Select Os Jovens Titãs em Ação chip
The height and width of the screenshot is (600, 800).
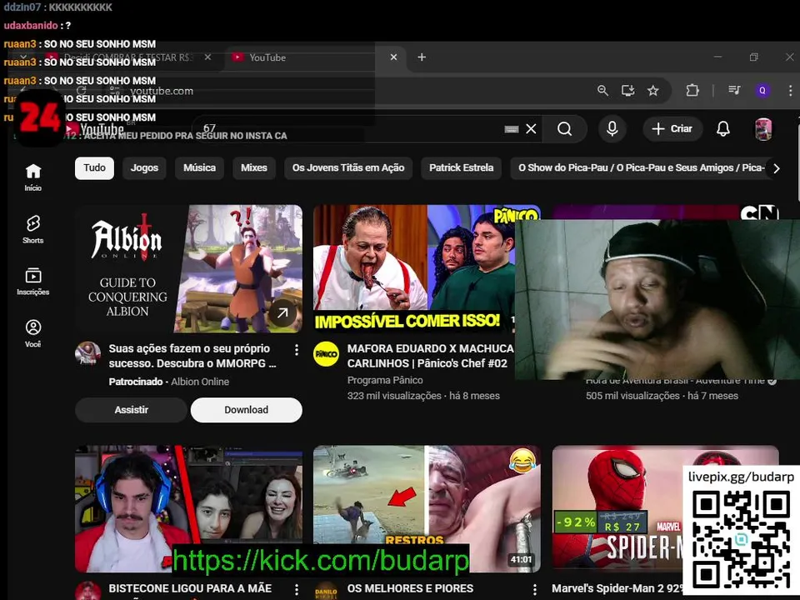(348, 167)
